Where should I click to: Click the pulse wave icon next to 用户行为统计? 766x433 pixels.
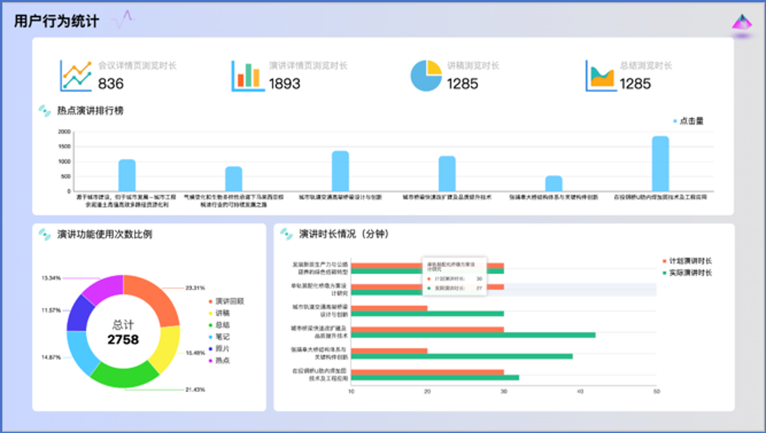[123, 20]
